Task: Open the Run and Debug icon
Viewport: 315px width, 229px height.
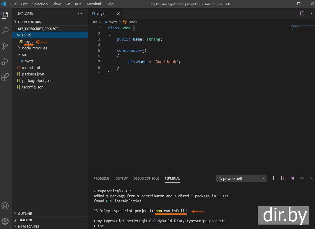Action: tap(5, 61)
